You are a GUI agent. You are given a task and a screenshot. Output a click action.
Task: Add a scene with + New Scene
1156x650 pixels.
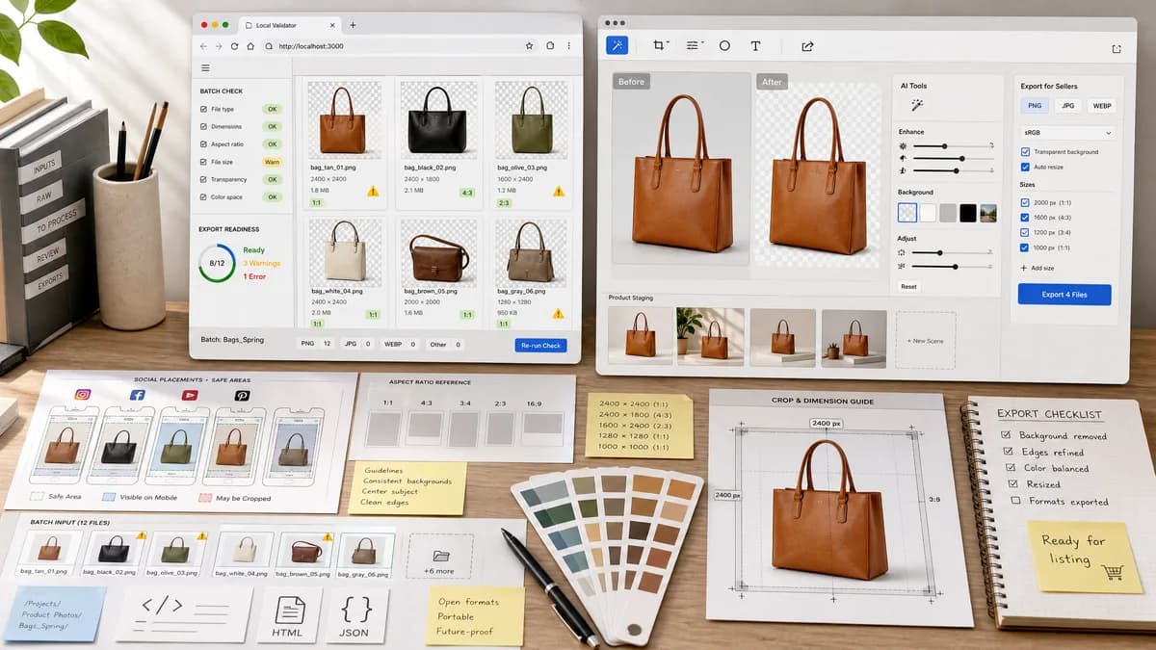click(926, 340)
